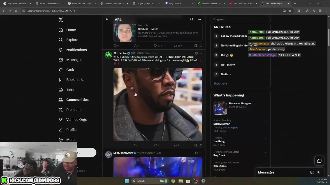
Task: Like SkittleLive post
Action: point(156,145)
